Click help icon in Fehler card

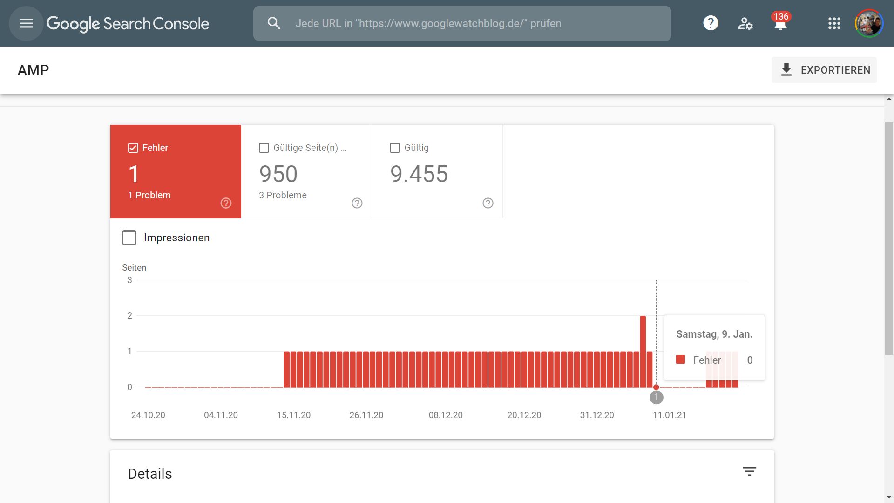click(226, 203)
